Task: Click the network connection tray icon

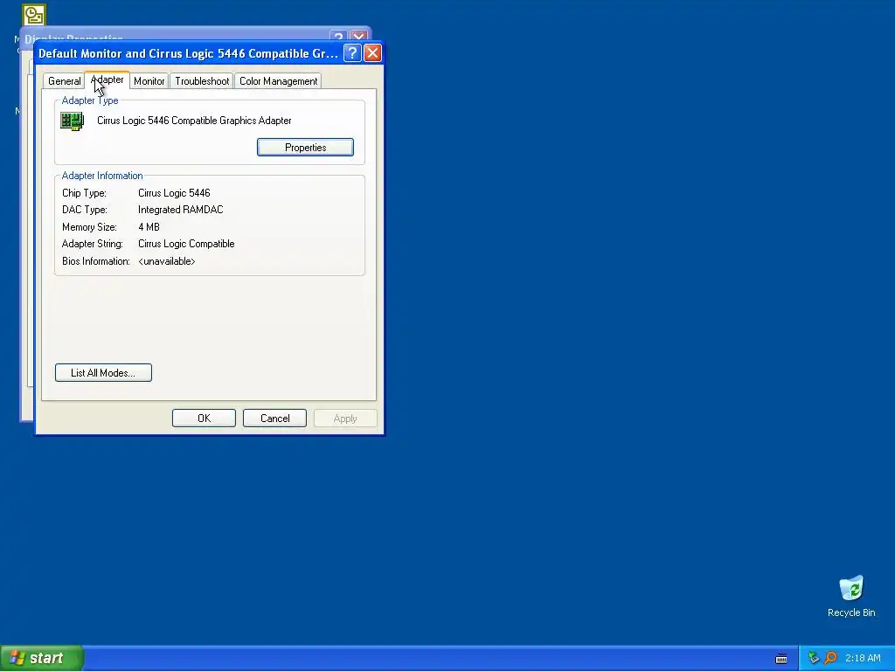Action: tap(814, 658)
